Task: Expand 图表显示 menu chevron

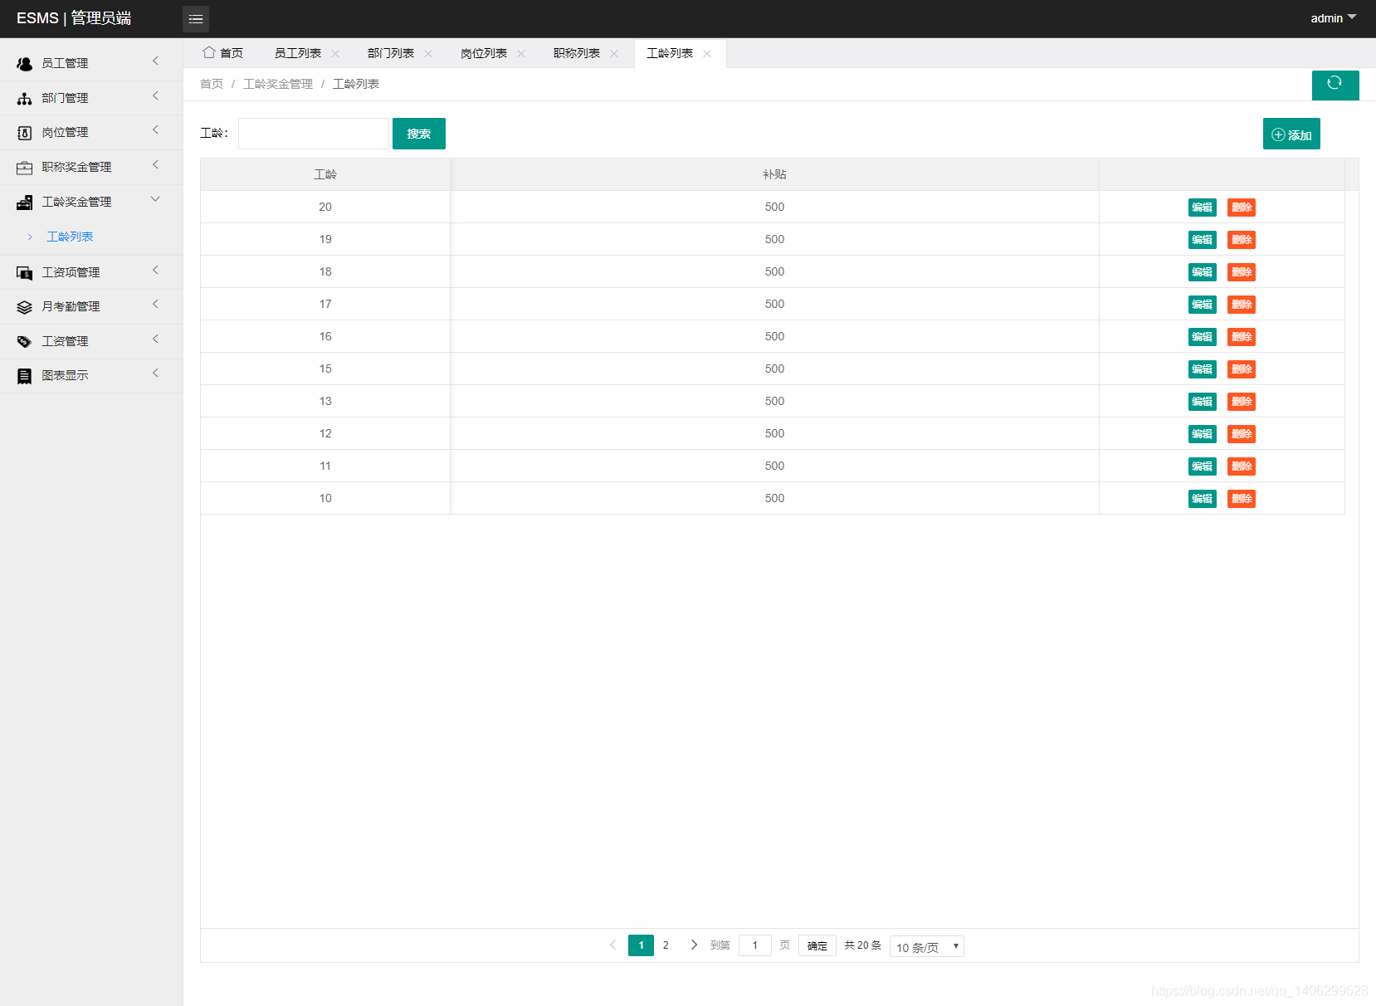Action: click(x=155, y=374)
